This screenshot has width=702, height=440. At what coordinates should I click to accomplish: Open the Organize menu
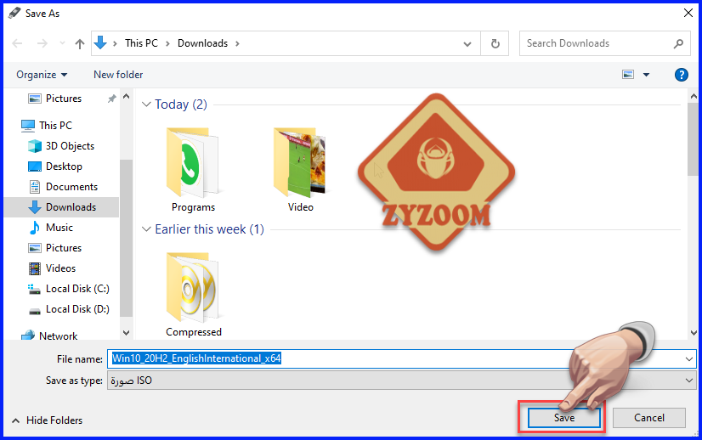tap(42, 75)
